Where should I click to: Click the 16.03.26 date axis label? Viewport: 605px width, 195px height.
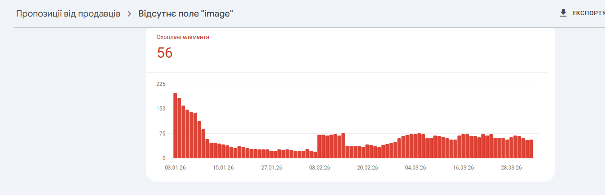click(463, 168)
